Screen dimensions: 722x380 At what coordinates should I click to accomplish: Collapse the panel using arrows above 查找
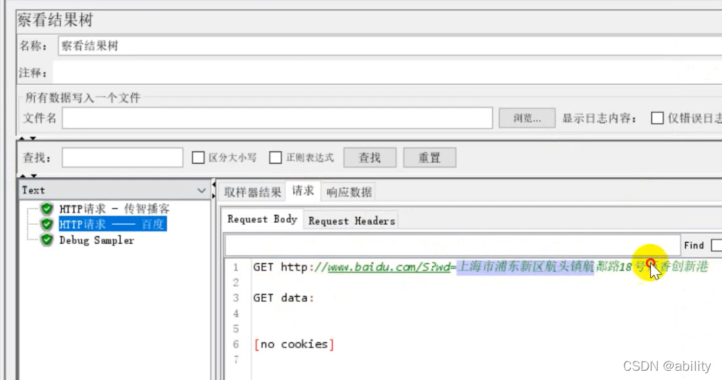(x=27, y=138)
